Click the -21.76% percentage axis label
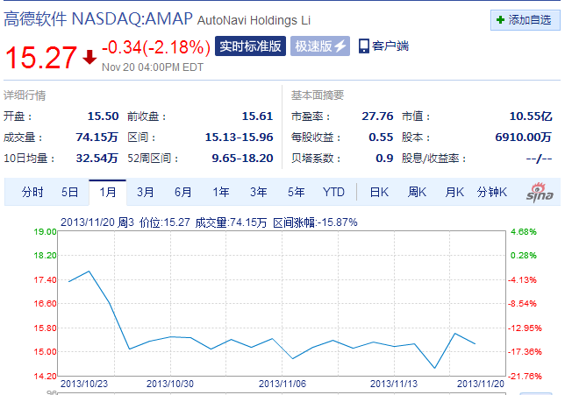The height and width of the screenshot is (395, 565). coord(525,377)
